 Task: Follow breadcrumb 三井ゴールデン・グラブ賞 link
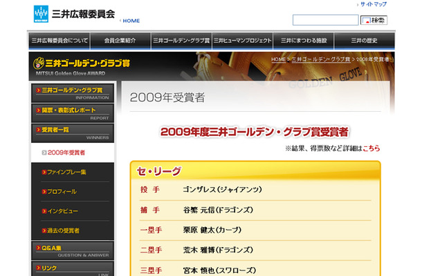pyautogui.click(x=321, y=59)
